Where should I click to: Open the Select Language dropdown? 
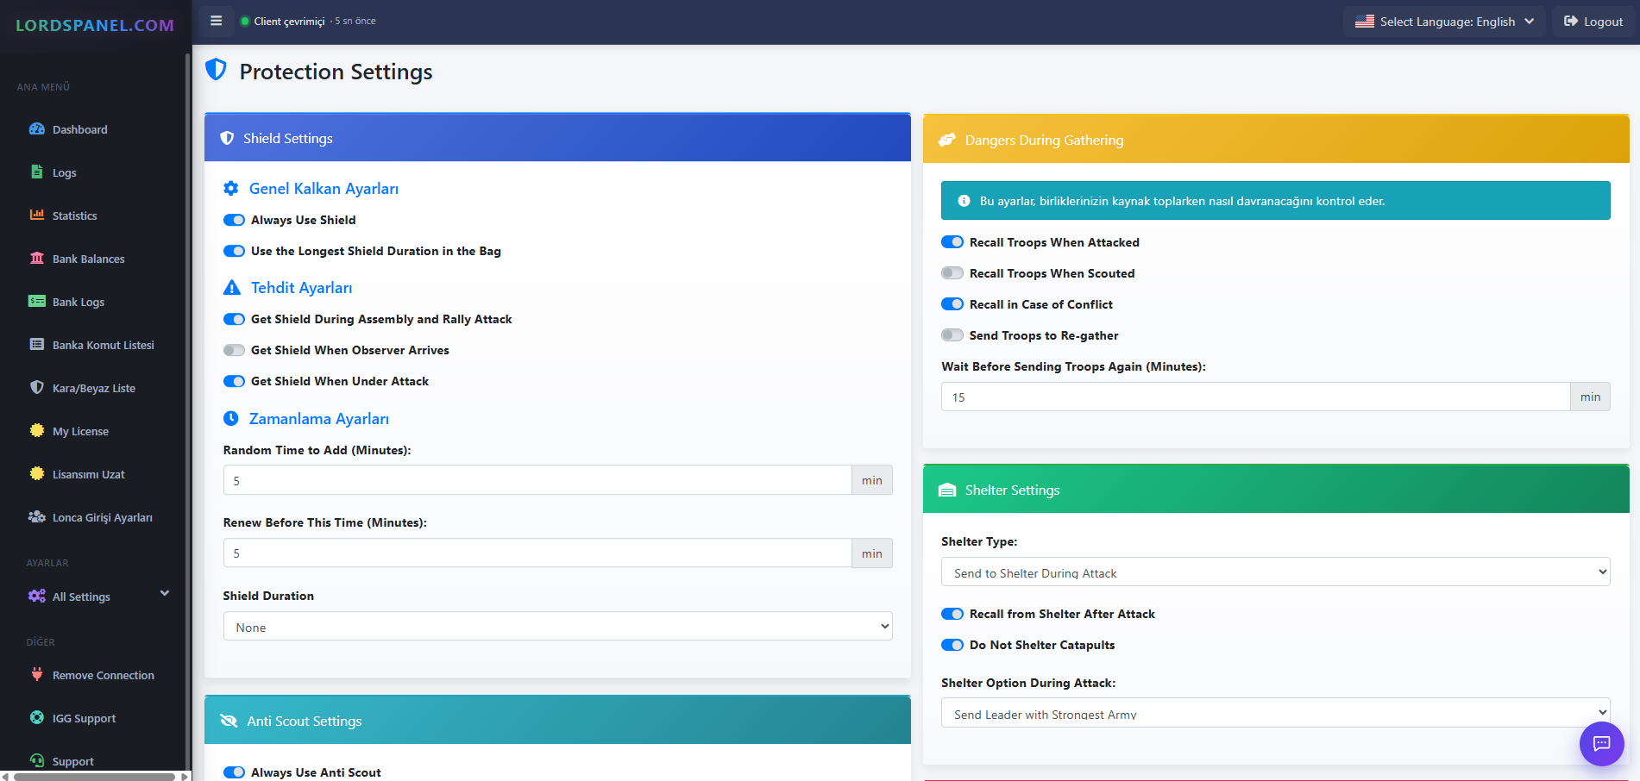pyautogui.click(x=1444, y=22)
